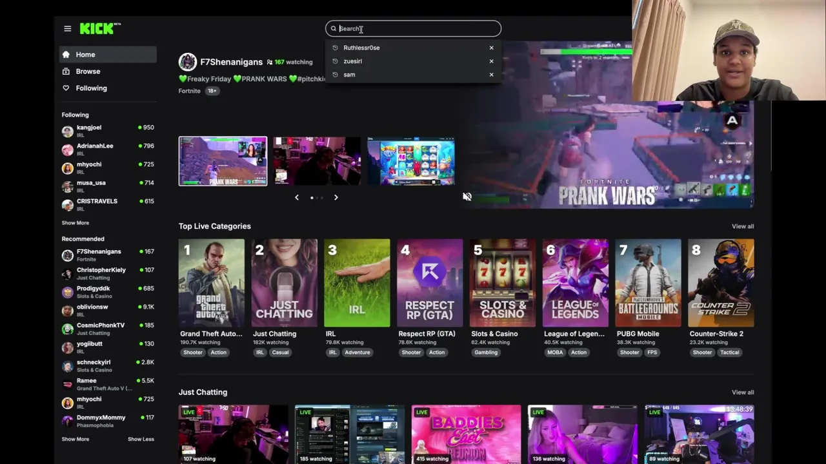
Task: Open Just Chatting stream with 185 watching
Action: pyautogui.click(x=350, y=434)
